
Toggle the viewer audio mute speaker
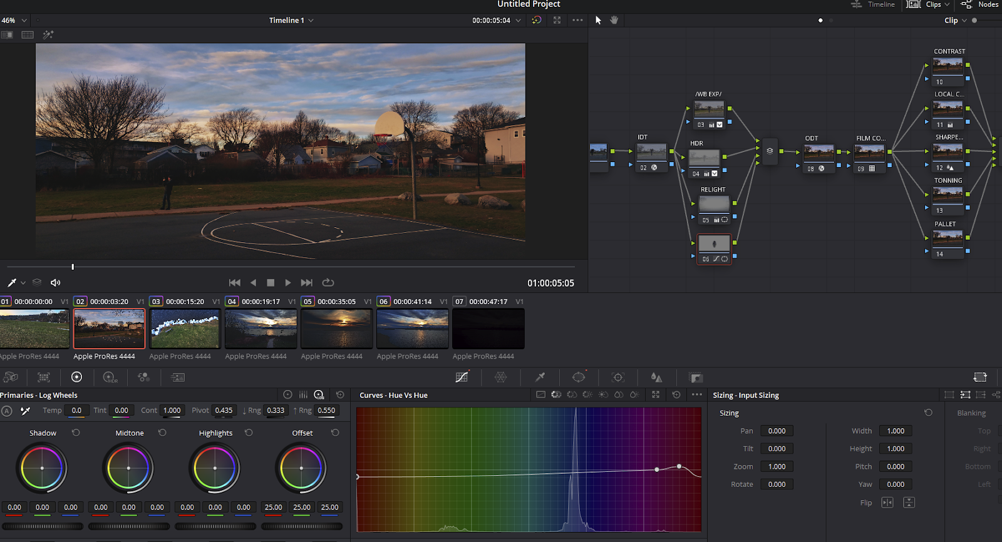[x=55, y=283]
